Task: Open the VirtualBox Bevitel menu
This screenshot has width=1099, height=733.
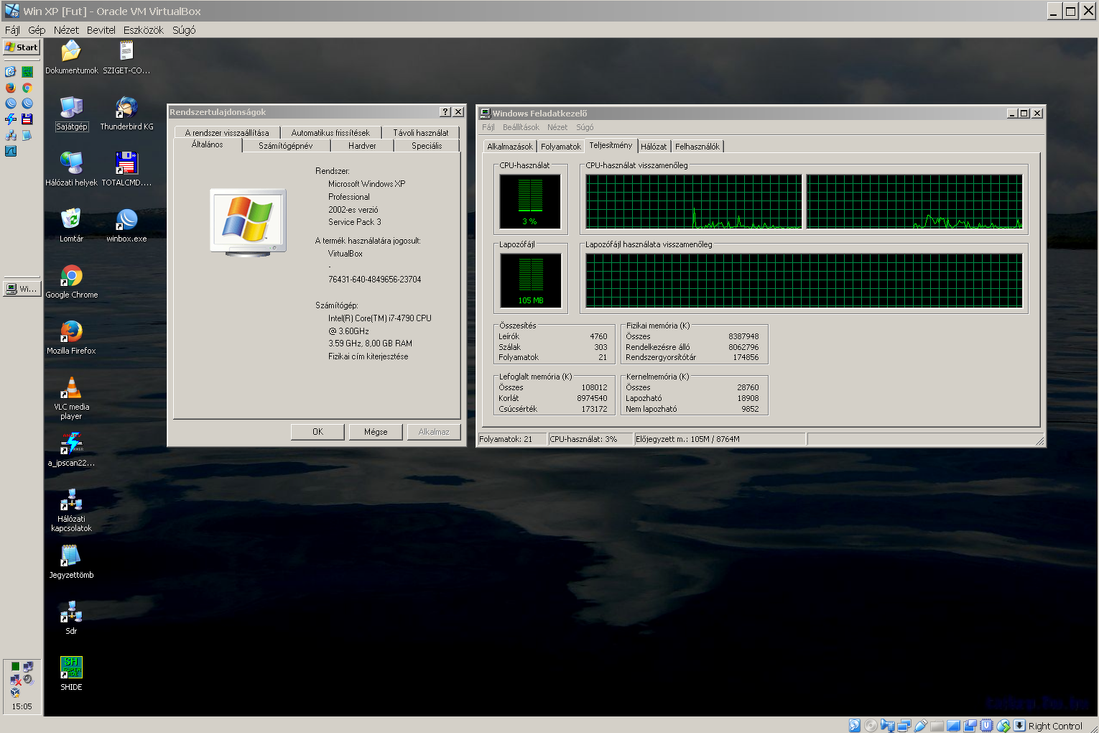Action: click(101, 30)
